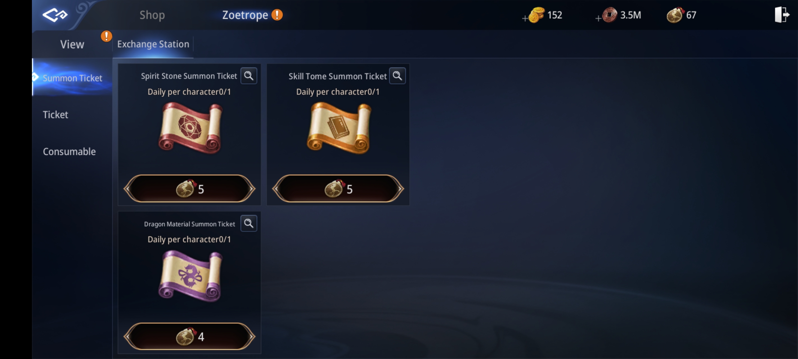798x359 pixels.
Task: Open the Exchange Station tab
Action: [153, 44]
